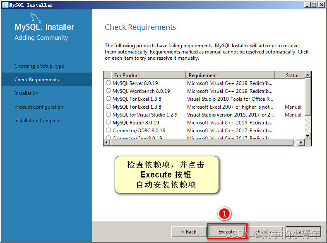This screenshot has width=327, height=243.
Task: Select the MySQL Router 8.0.19 radio button
Action: [x=108, y=122]
